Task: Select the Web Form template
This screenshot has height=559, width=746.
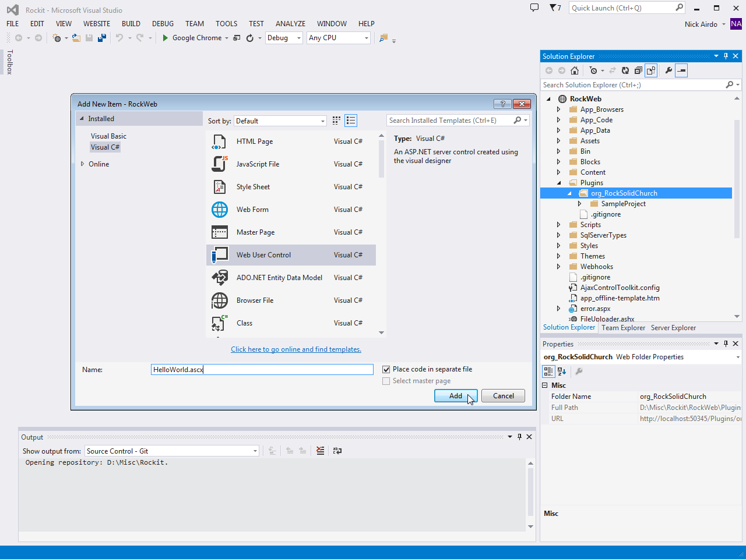Action: pyautogui.click(x=291, y=210)
